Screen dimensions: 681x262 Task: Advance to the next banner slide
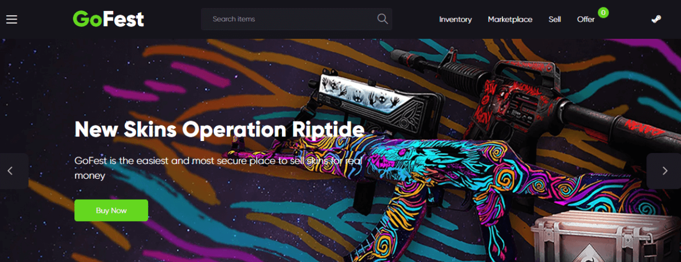click(x=664, y=171)
